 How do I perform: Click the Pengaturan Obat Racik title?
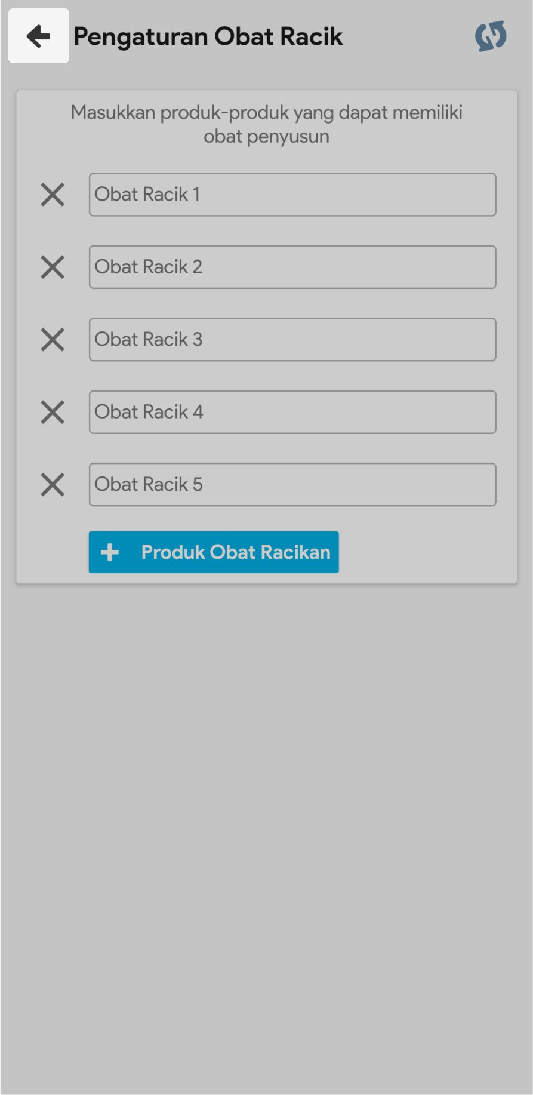pyautogui.click(x=208, y=36)
